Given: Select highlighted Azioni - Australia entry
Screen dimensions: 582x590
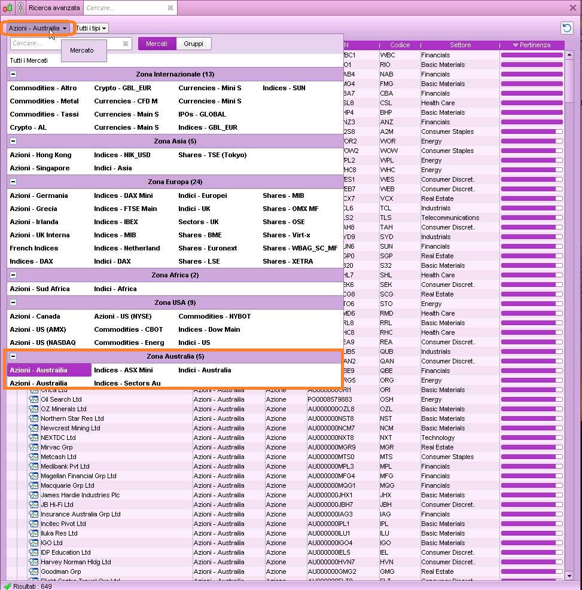Looking at the screenshot, I should 49,370.
